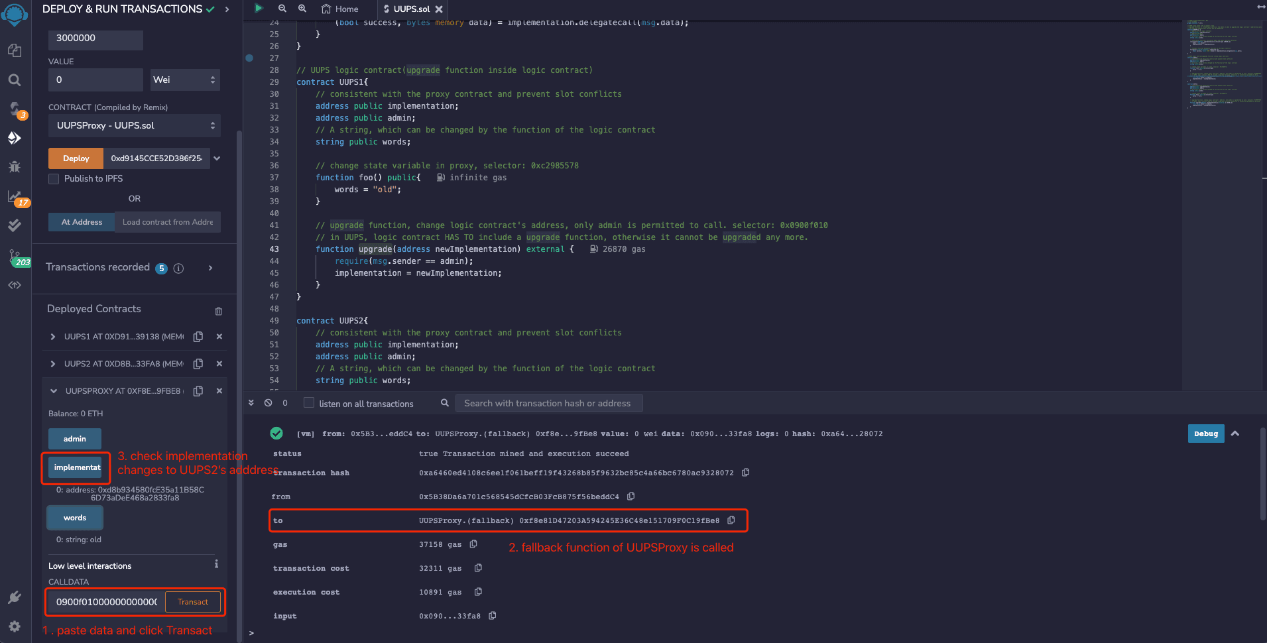
Task: Expand the Transactions recorded section
Action: tap(211, 268)
